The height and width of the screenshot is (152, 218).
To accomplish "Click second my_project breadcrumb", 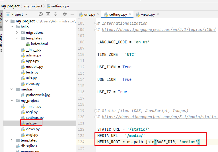I will [x=33, y=6].
